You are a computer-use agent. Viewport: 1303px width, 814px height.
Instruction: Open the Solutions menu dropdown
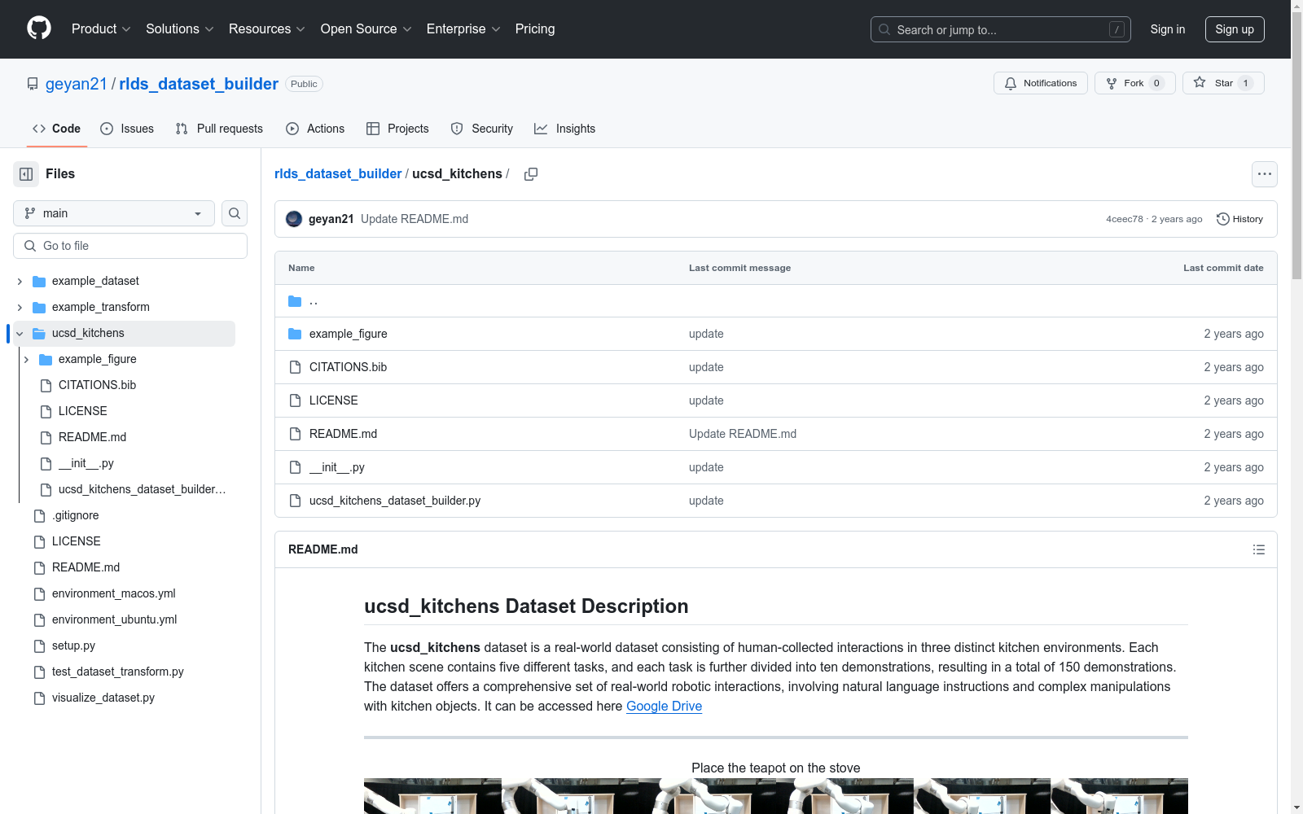pos(179,28)
